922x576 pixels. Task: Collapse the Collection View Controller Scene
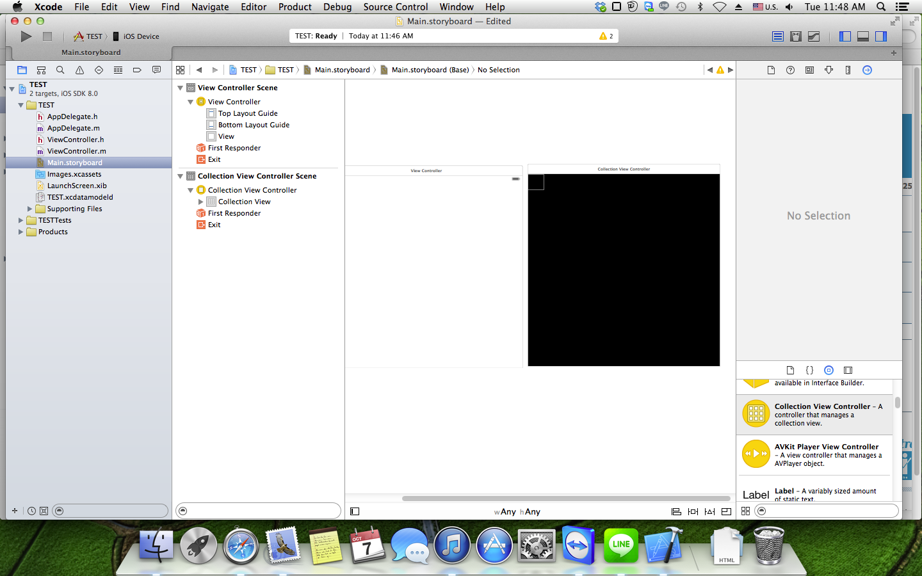181,176
